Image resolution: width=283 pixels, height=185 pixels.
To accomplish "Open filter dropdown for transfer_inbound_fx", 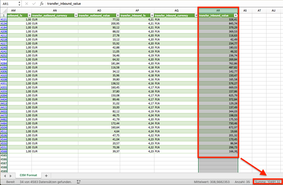I will pyautogui.click(x=152, y=15).
